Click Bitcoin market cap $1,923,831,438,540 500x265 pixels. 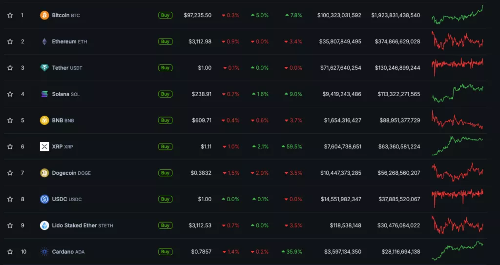coord(396,15)
